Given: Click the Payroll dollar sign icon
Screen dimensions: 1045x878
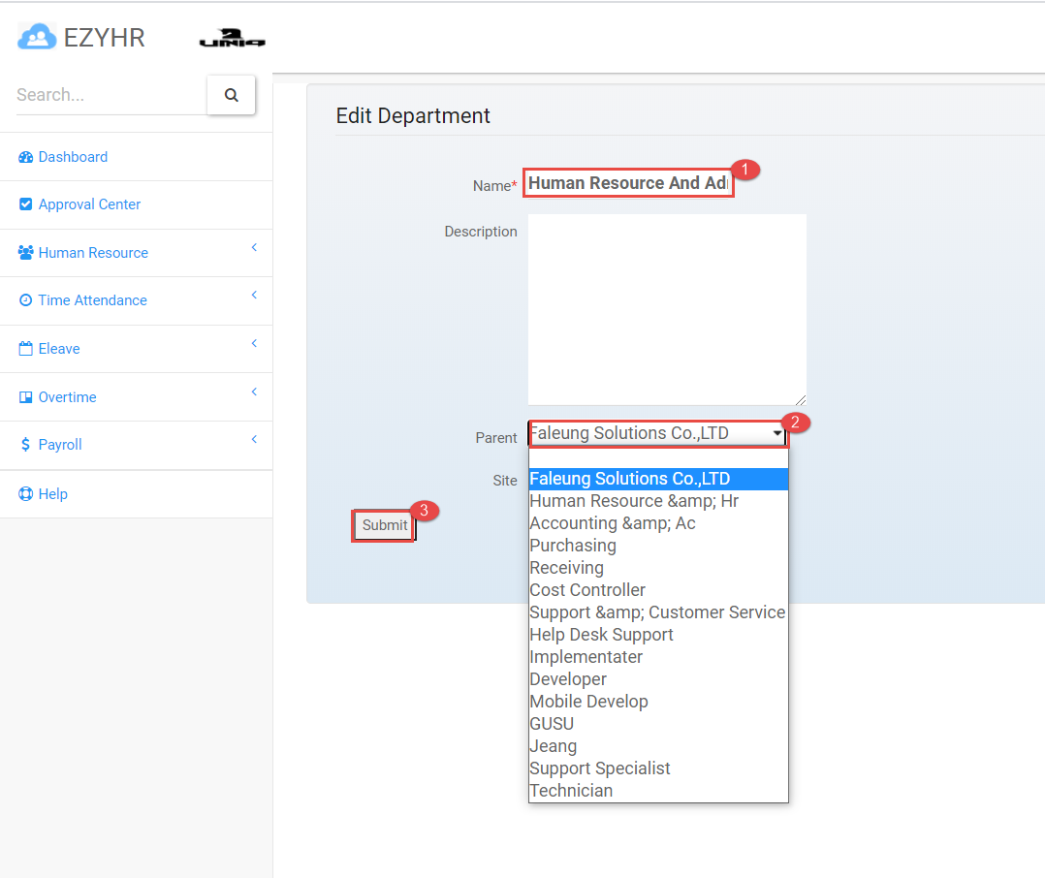Looking at the screenshot, I should [26, 445].
